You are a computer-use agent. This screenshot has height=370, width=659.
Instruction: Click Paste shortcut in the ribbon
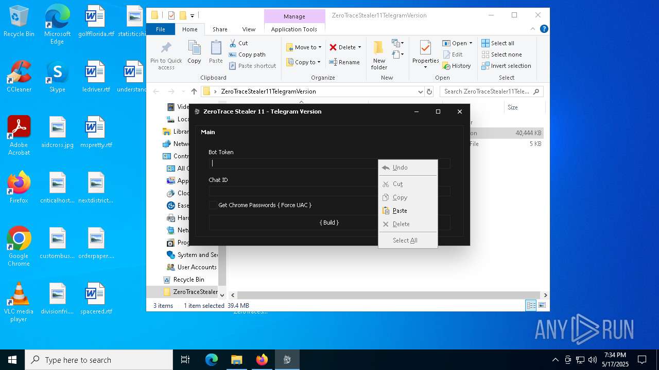click(x=253, y=66)
